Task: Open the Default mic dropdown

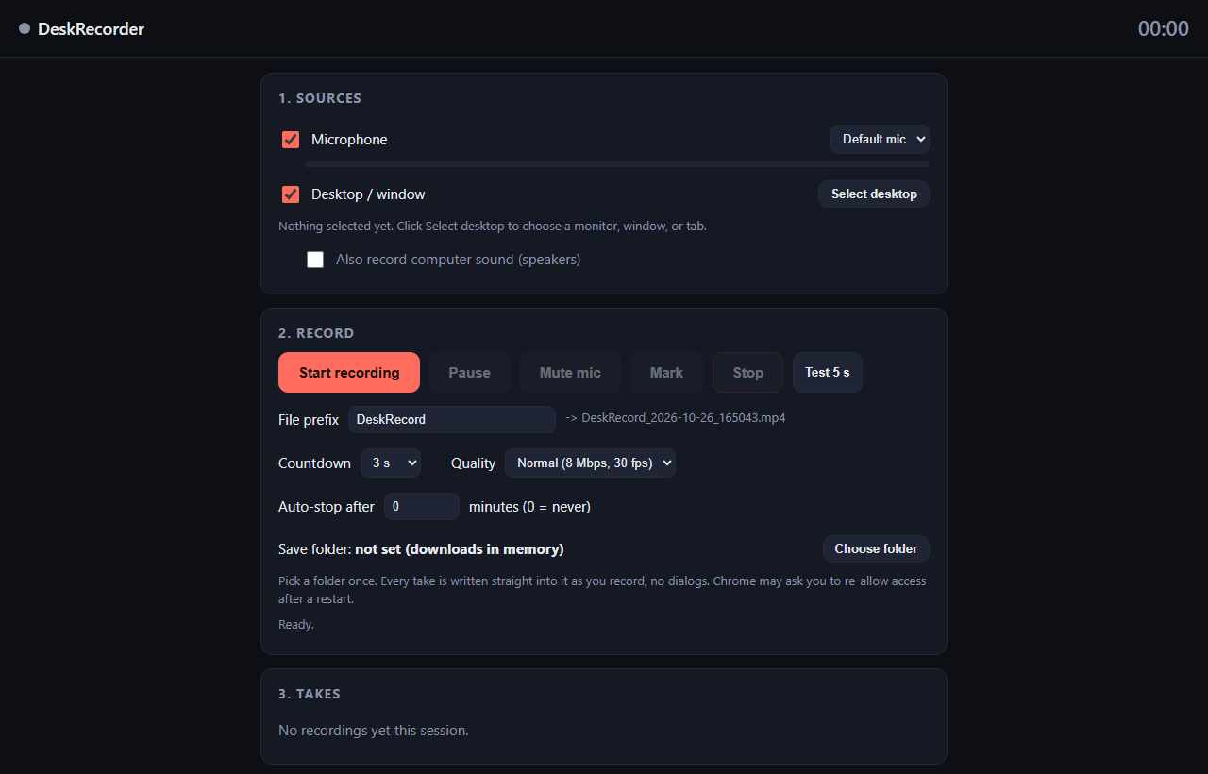Action: [880, 139]
